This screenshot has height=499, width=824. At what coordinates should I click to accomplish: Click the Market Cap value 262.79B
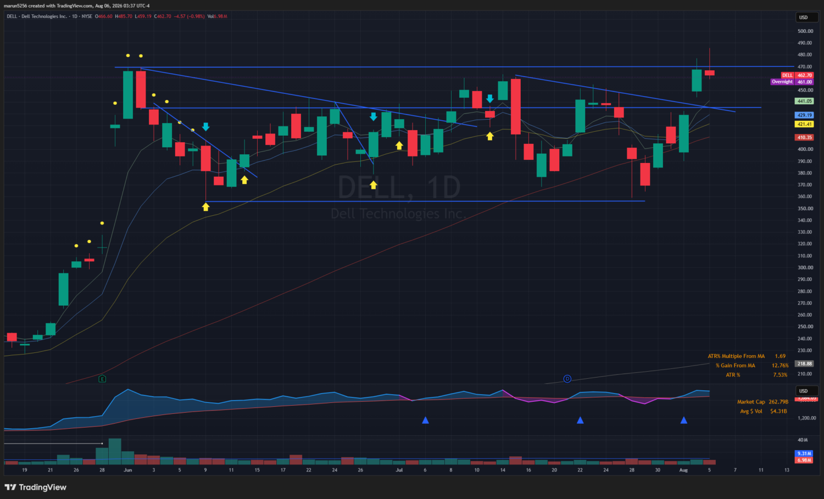pyautogui.click(x=778, y=402)
